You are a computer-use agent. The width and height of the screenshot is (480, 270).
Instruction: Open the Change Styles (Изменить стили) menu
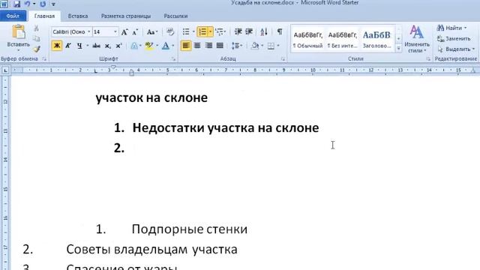click(417, 38)
